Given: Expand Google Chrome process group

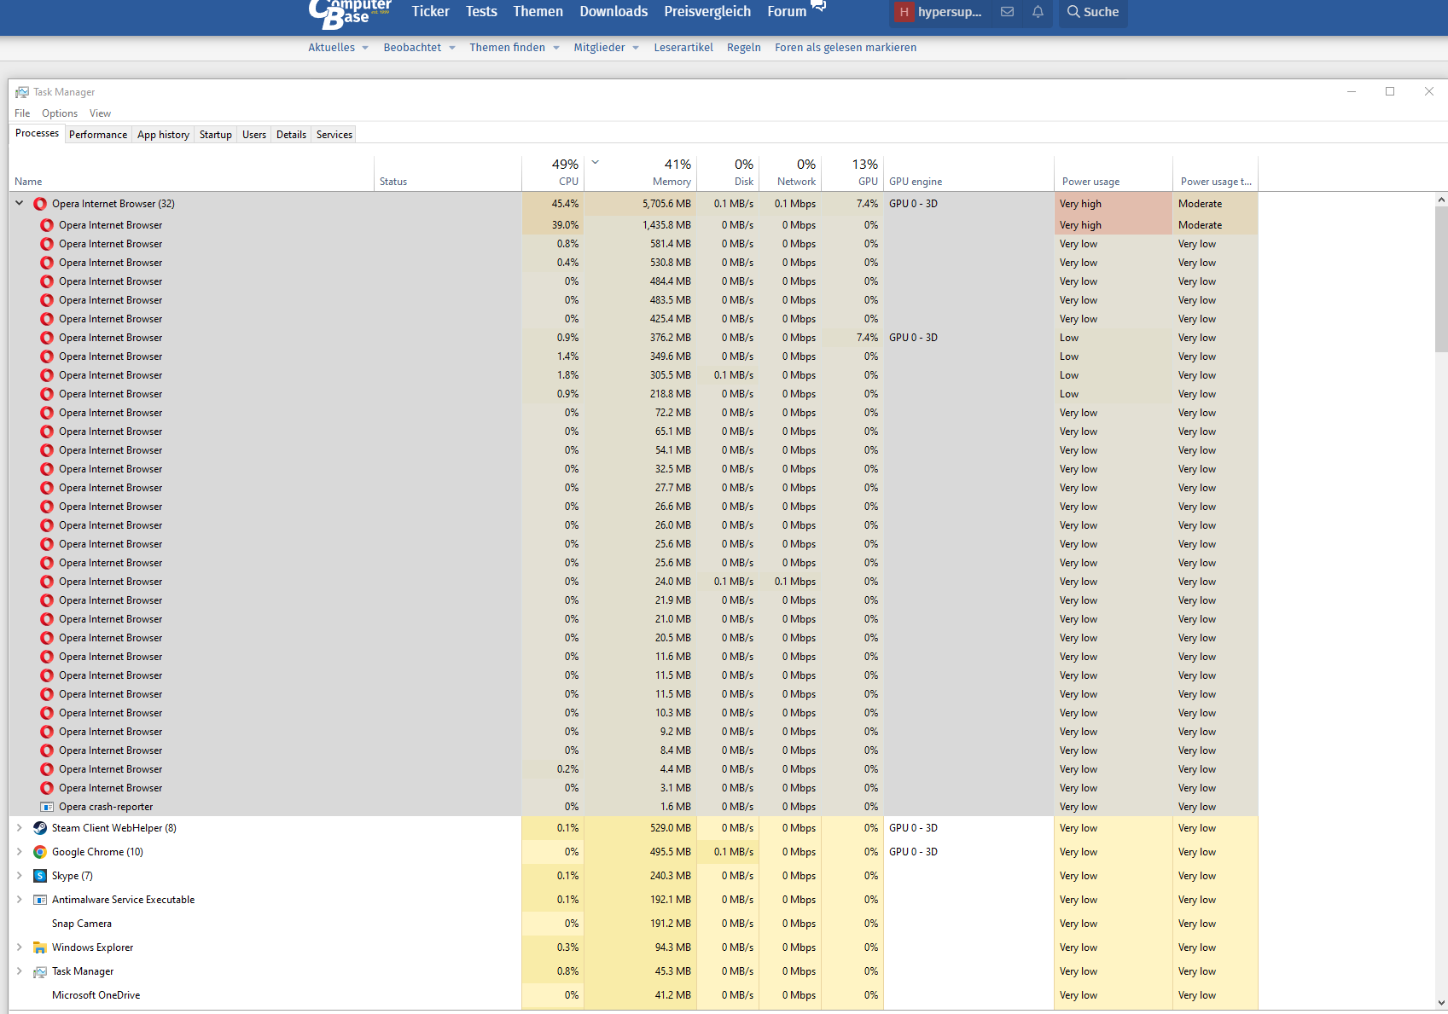Looking at the screenshot, I should pyautogui.click(x=20, y=852).
